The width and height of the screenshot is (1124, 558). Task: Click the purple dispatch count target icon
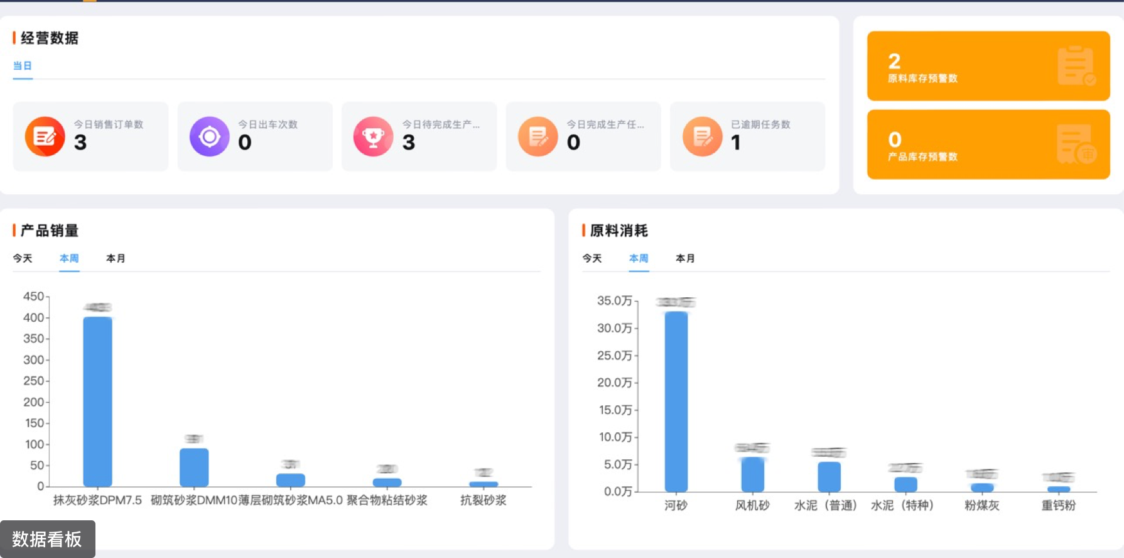[210, 136]
